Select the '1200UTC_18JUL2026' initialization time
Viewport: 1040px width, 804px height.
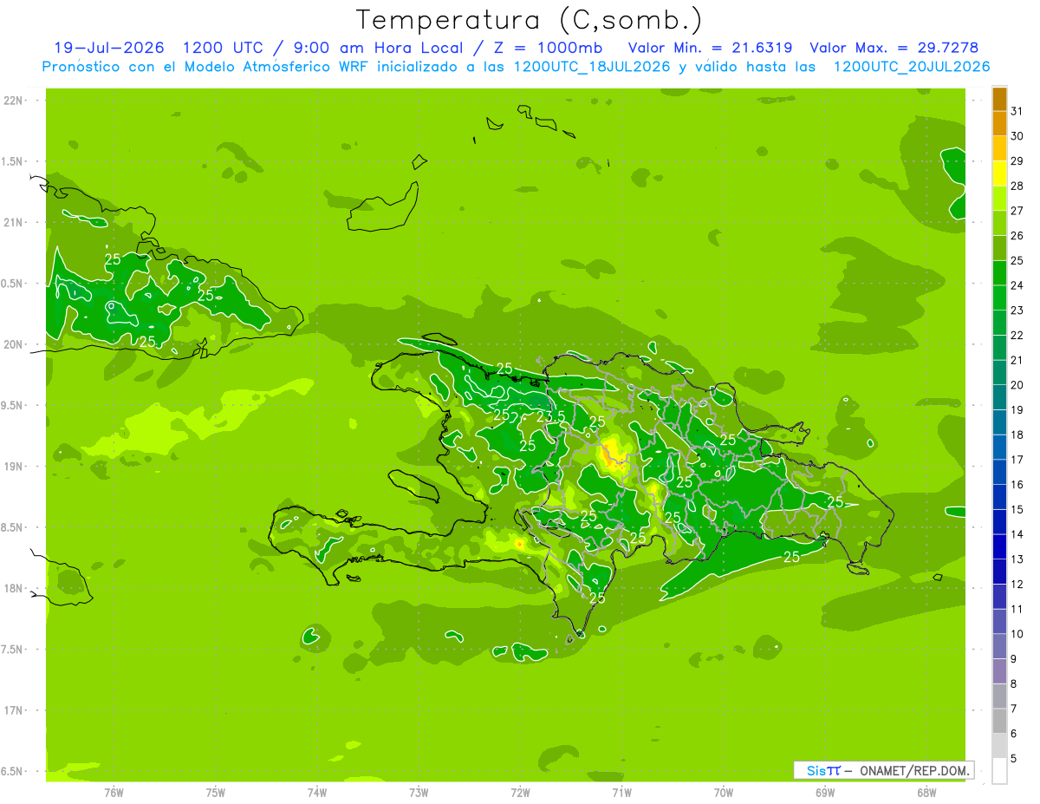tap(592, 67)
